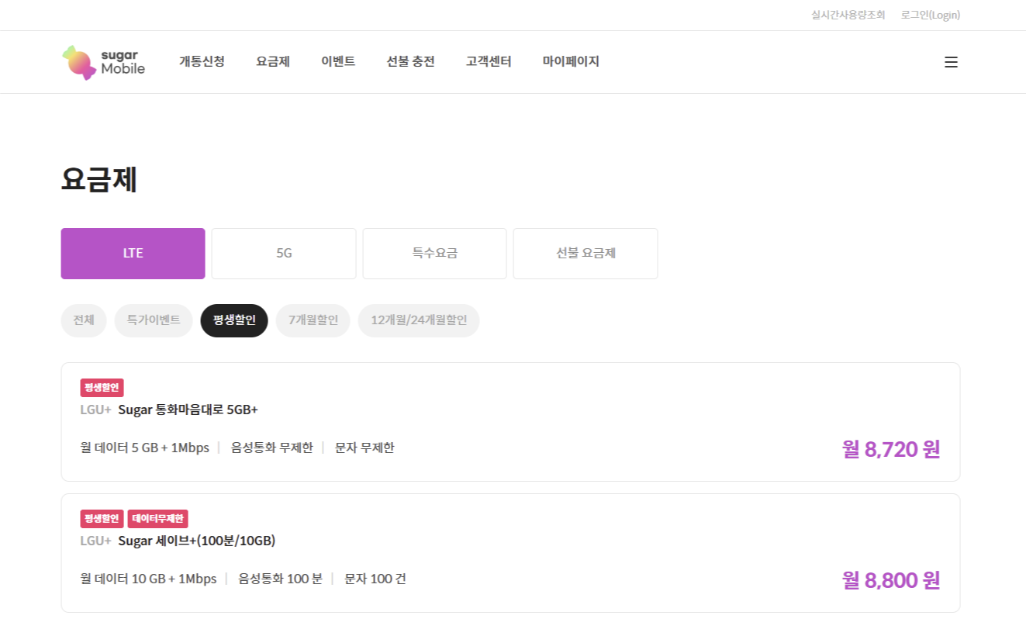Click 음성통화 무제한 text

coord(271,448)
